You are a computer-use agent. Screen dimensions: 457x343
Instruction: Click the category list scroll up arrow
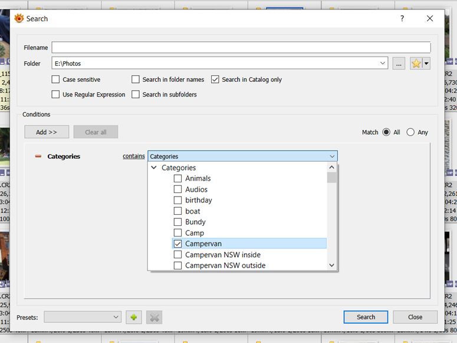click(x=331, y=167)
